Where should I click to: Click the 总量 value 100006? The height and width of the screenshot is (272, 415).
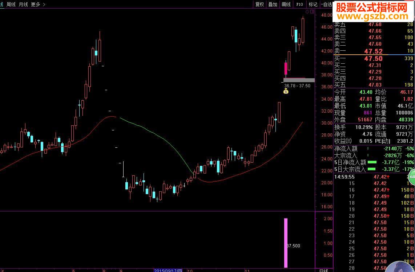click(404, 113)
